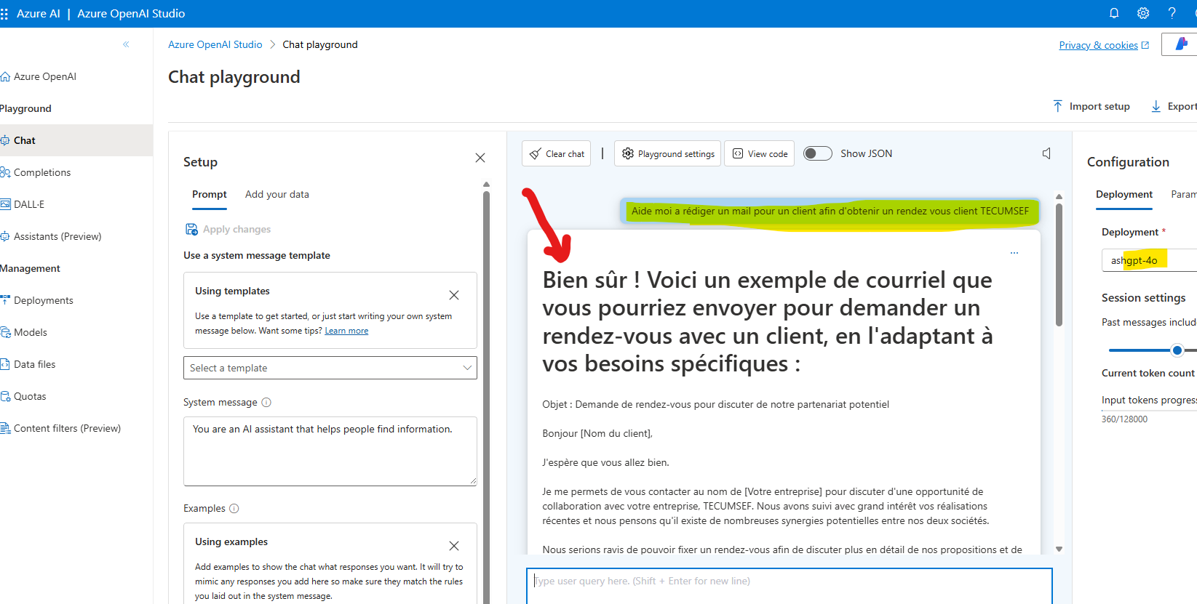Screen dimensions: 1197x604
Task: Open the settings gear in header
Action: click(1143, 13)
